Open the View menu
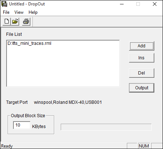The height and width of the screenshot is (149, 163). [19, 12]
